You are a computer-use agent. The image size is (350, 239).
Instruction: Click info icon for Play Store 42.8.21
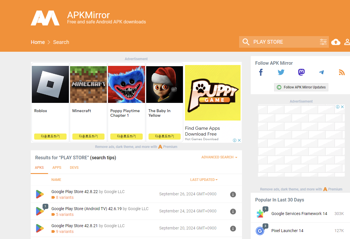(x=233, y=228)
